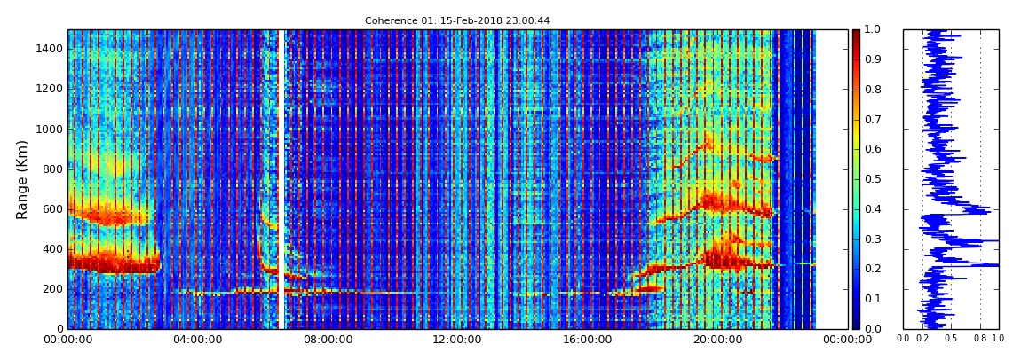Click the vertical rainbow colorbar strip
Screen dimensions: 1021x361
click(x=856, y=179)
